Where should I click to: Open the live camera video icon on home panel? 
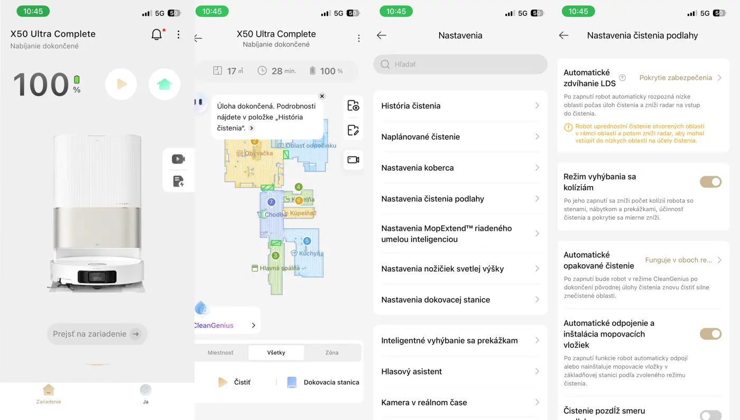point(178,159)
